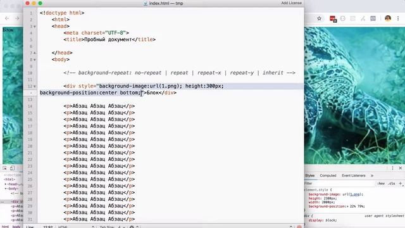The height and width of the screenshot is (228, 405).
Task: Click the Блок text in the browser page
Action: [x=8, y=30]
